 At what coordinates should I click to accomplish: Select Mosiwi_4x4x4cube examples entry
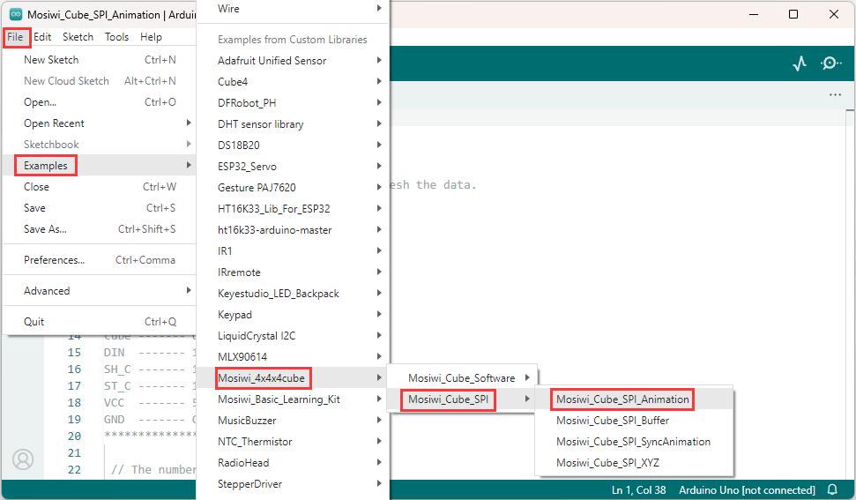click(294, 377)
